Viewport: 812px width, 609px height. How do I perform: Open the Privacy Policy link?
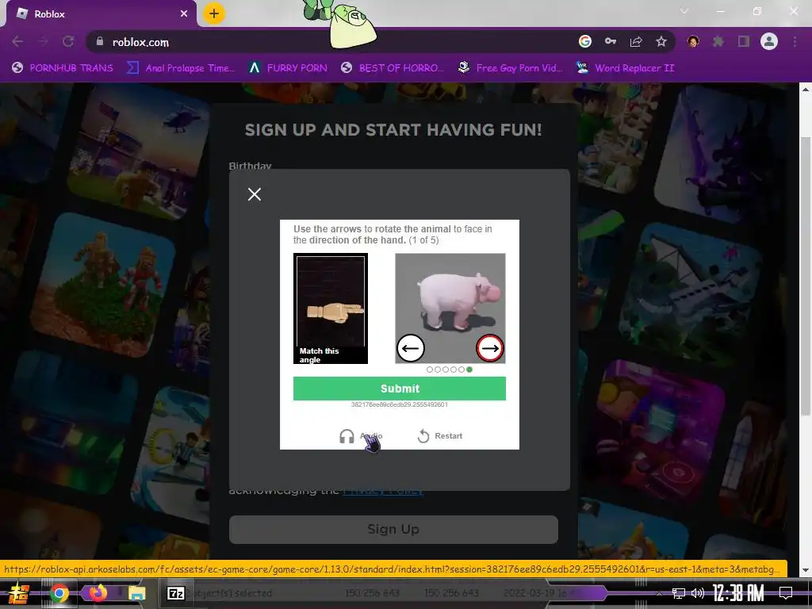point(384,492)
